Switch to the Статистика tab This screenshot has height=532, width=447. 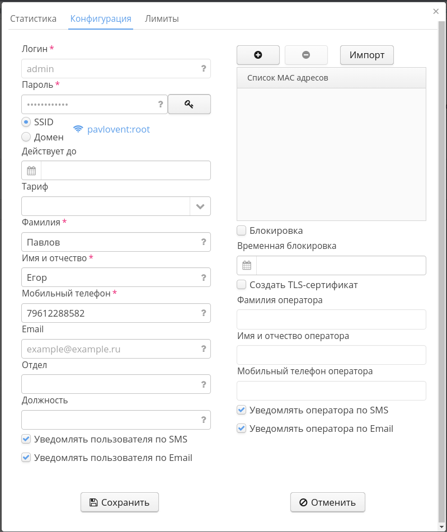34,19
